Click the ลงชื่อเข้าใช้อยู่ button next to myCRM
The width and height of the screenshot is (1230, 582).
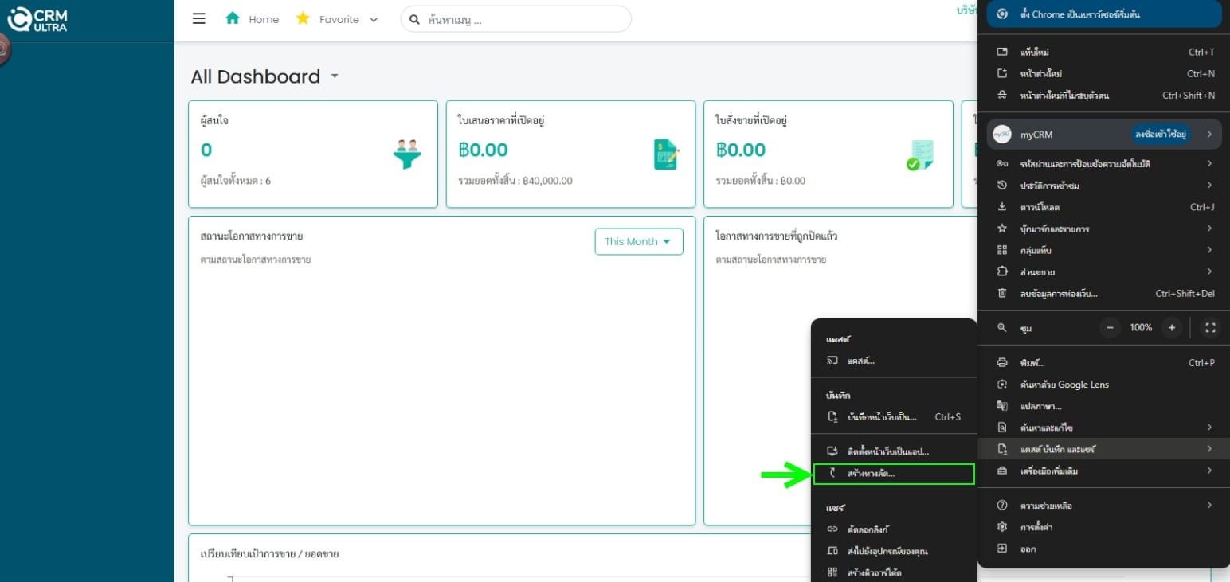pos(1161,135)
